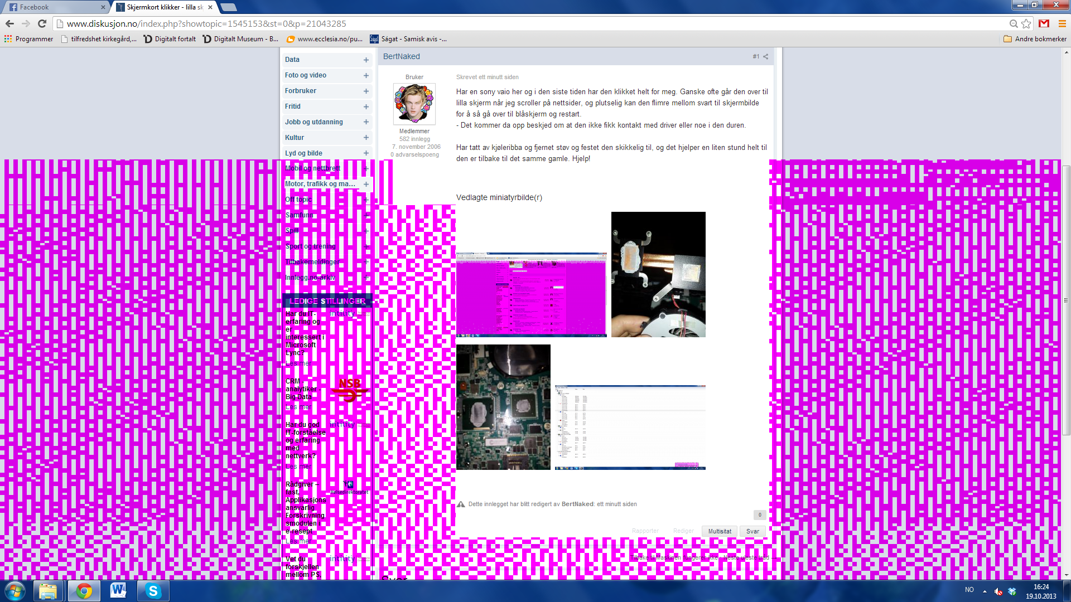Viewport: 1071px width, 602px height.
Task: Open the Foto og video forum link
Action: tap(305, 75)
